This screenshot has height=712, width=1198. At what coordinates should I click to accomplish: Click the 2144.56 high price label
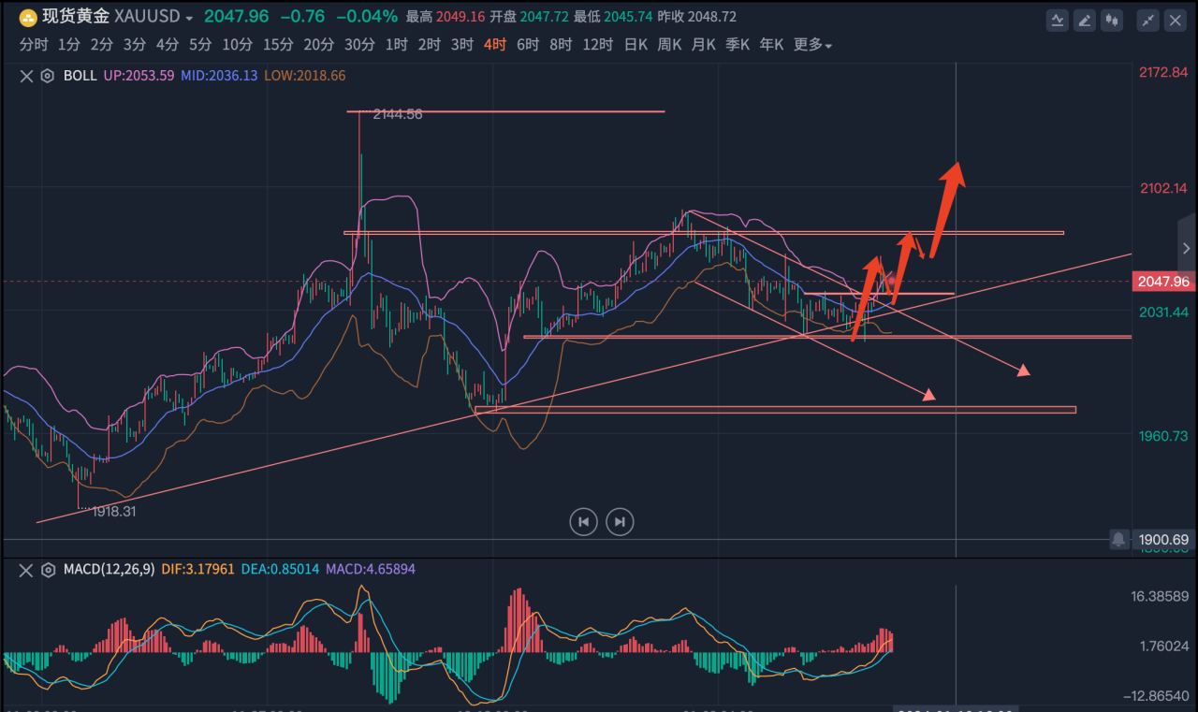pos(398,114)
